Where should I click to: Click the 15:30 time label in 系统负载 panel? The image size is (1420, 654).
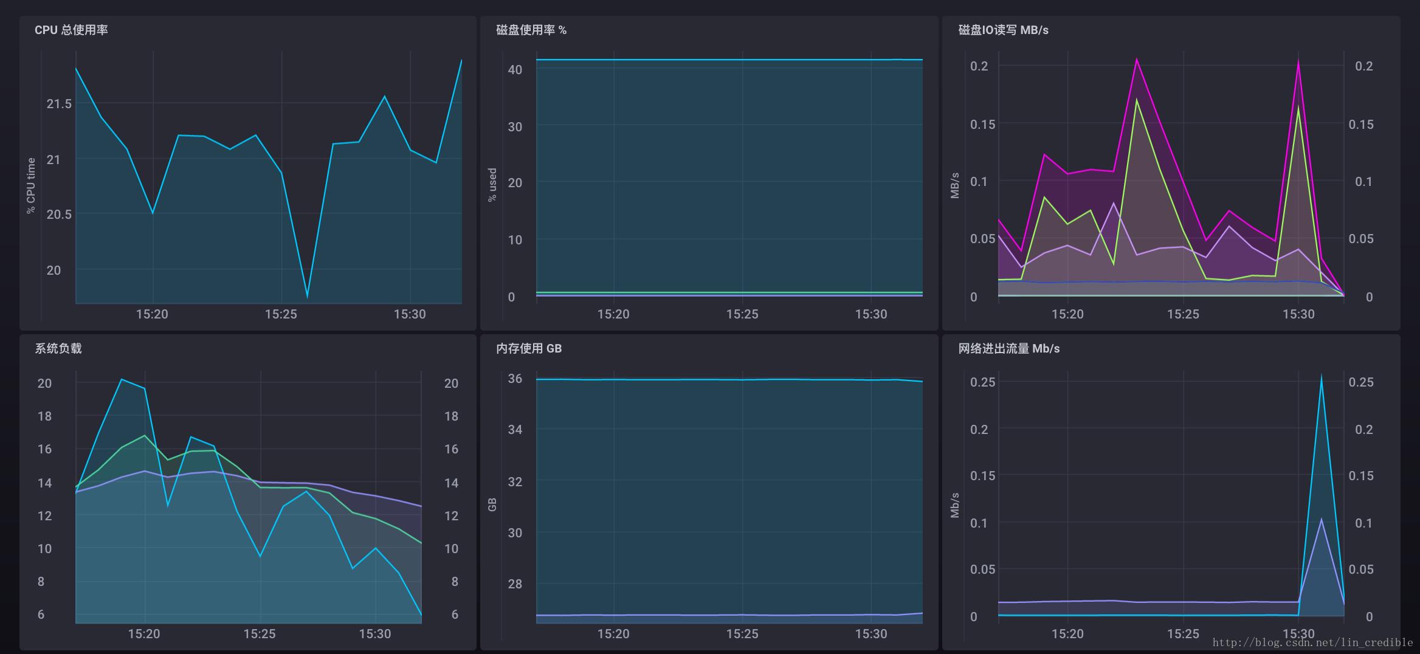coord(375,634)
